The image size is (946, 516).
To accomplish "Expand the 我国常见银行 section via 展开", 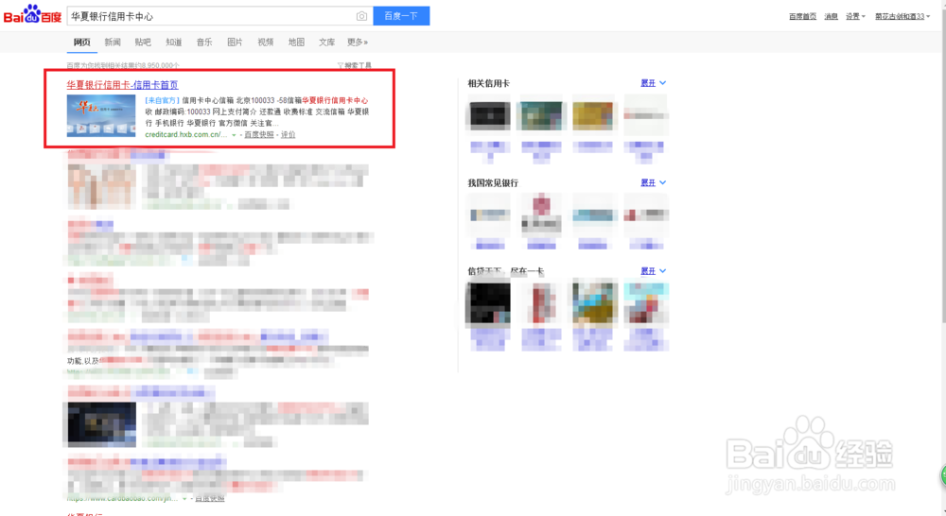I will (x=654, y=182).
